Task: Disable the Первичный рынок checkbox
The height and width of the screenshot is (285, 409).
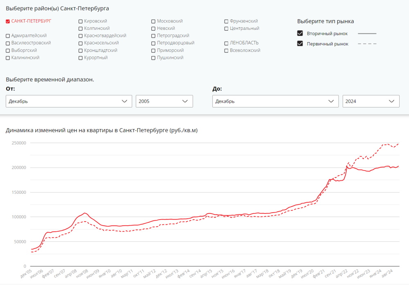Action: pyautogui.click(x=300, y=43)
